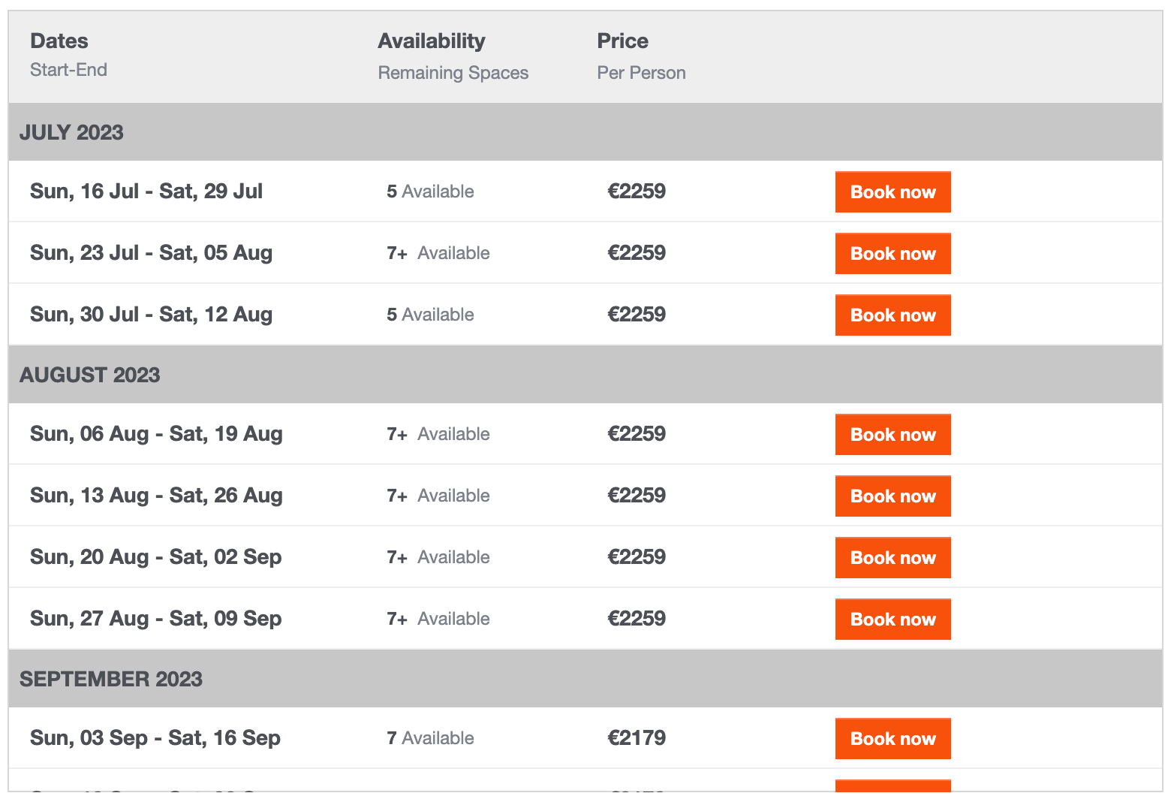Click 5 Available for the 30 Jul departure

[x=430, y=315]
